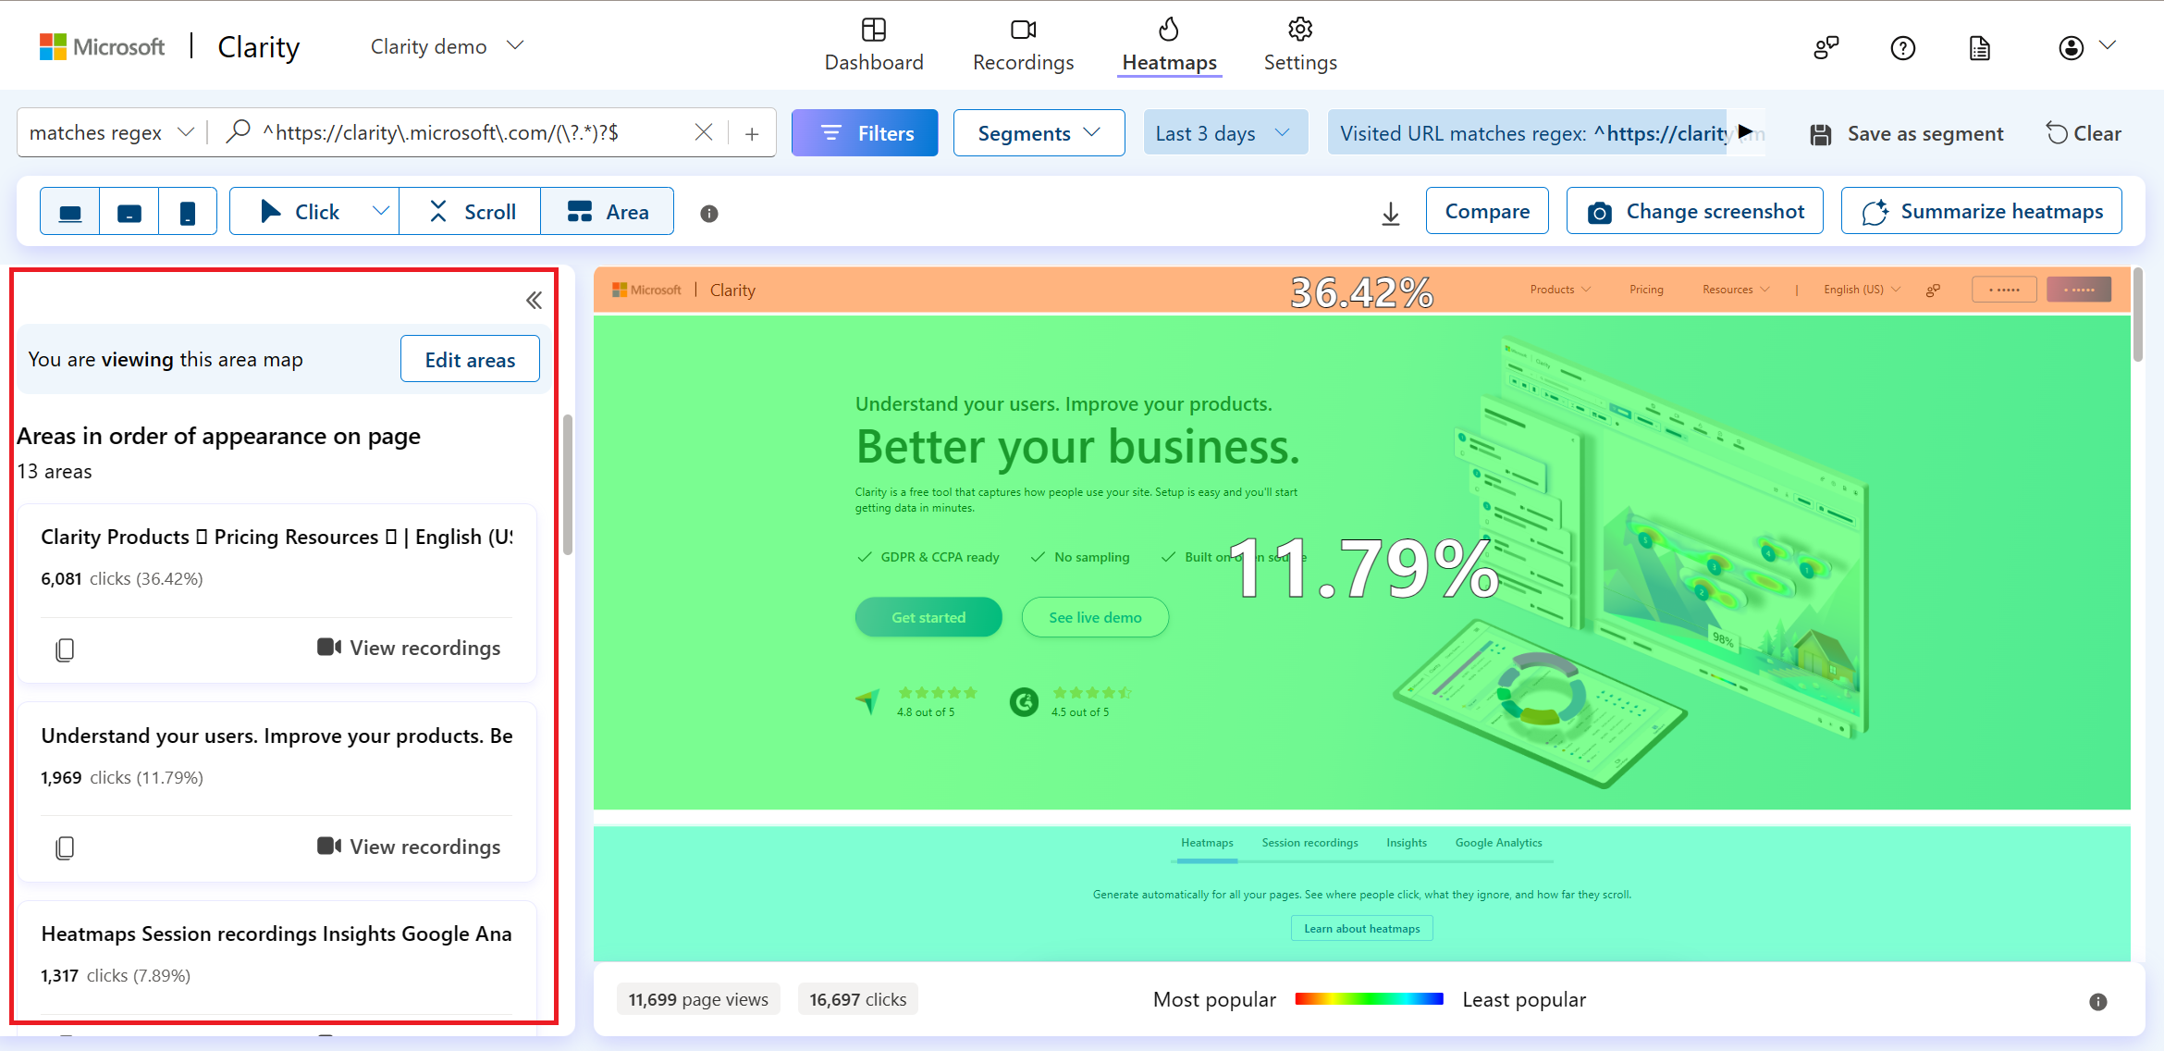The height and width of the screenshot is (1051, 2164).
Task: Open the matches regex dropdown
Action: [x=112, y=133]
